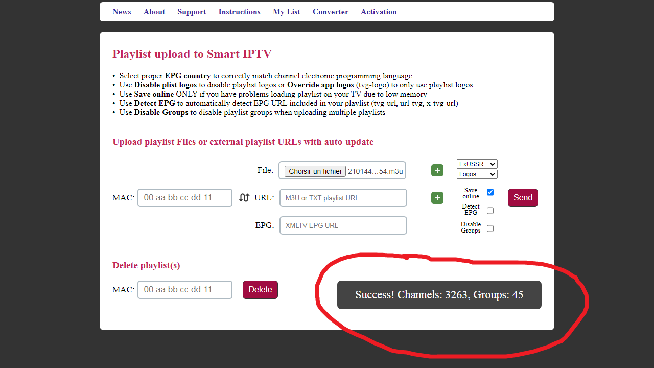Click the Send button
The height and width of the screenshot is (368, 654).
tap(523, 198)
